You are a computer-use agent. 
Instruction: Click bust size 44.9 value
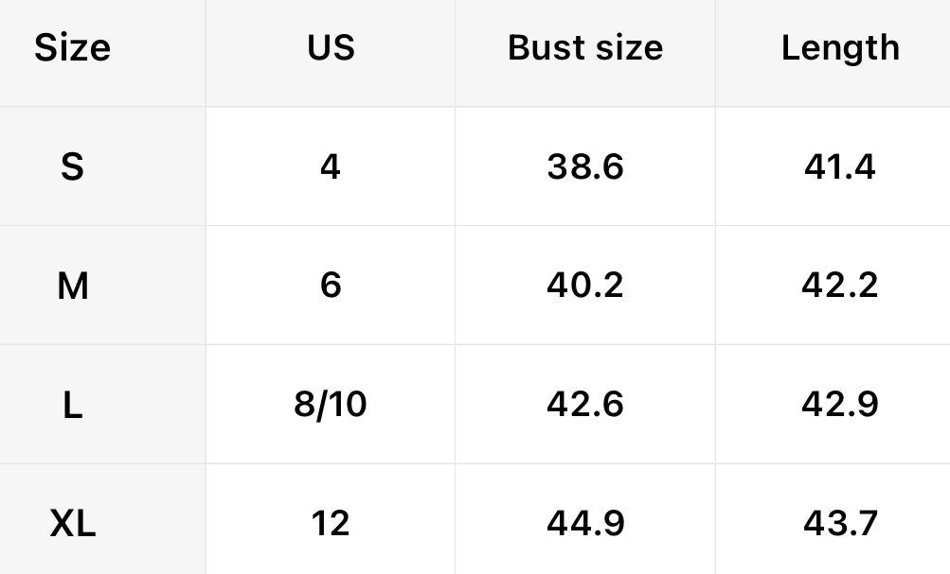585,522
